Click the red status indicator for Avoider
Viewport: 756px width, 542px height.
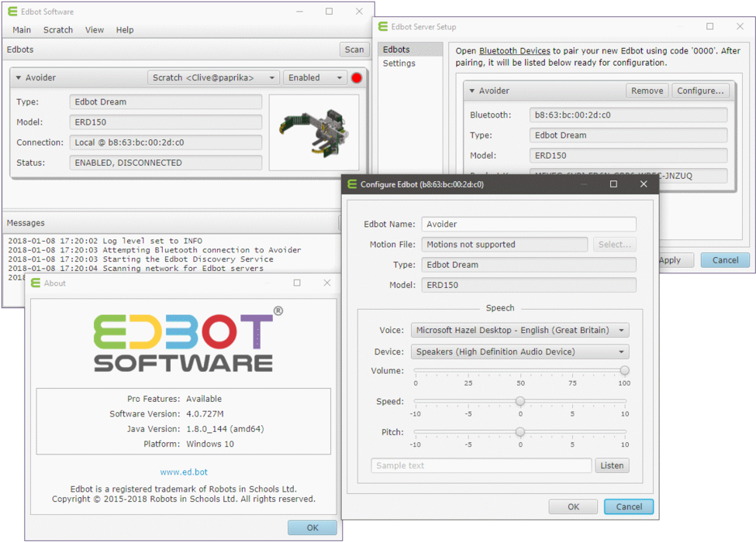(x=357, y=78)
